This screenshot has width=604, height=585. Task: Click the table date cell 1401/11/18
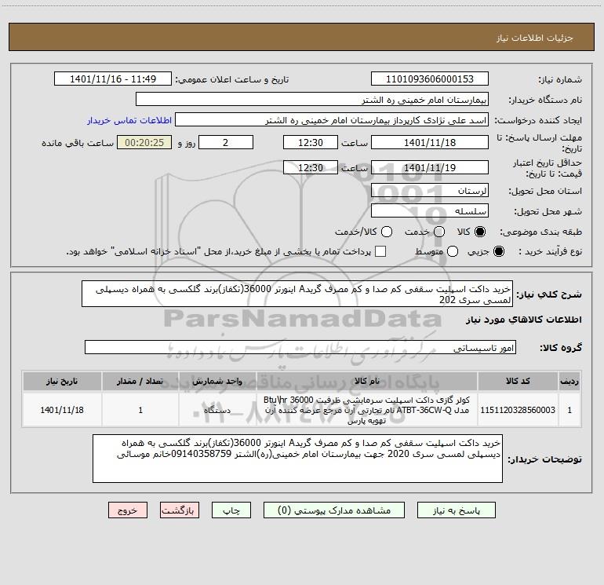pyautogui.click(x=62, y=410)
